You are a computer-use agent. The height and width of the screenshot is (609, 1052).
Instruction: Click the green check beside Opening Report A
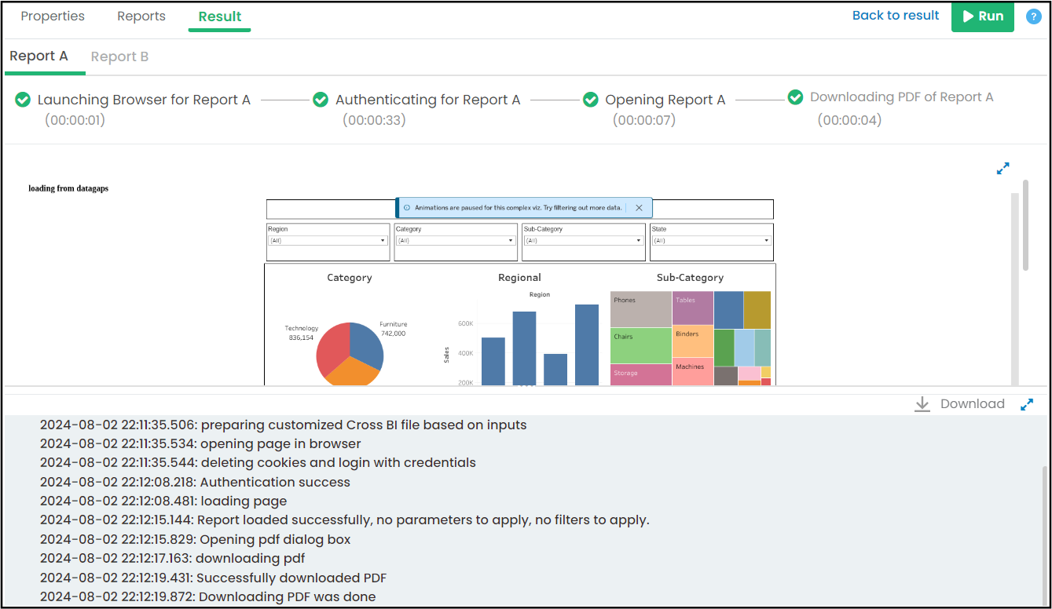[x=591, y=100]
